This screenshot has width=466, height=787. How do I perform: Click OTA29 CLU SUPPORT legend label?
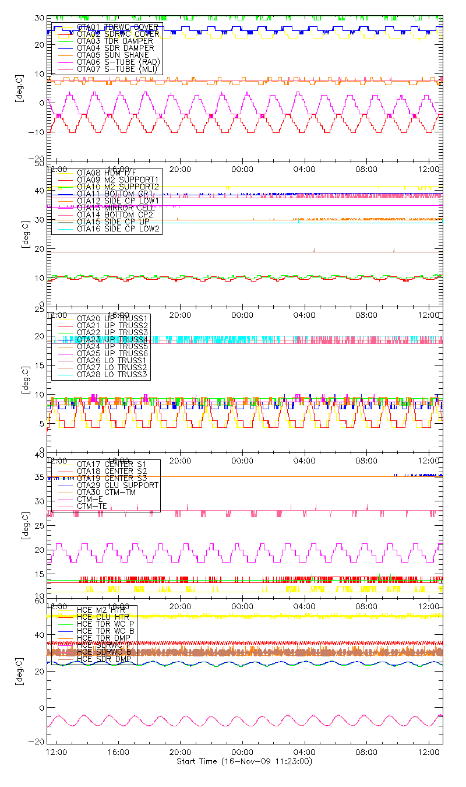[x=118, y=485]
